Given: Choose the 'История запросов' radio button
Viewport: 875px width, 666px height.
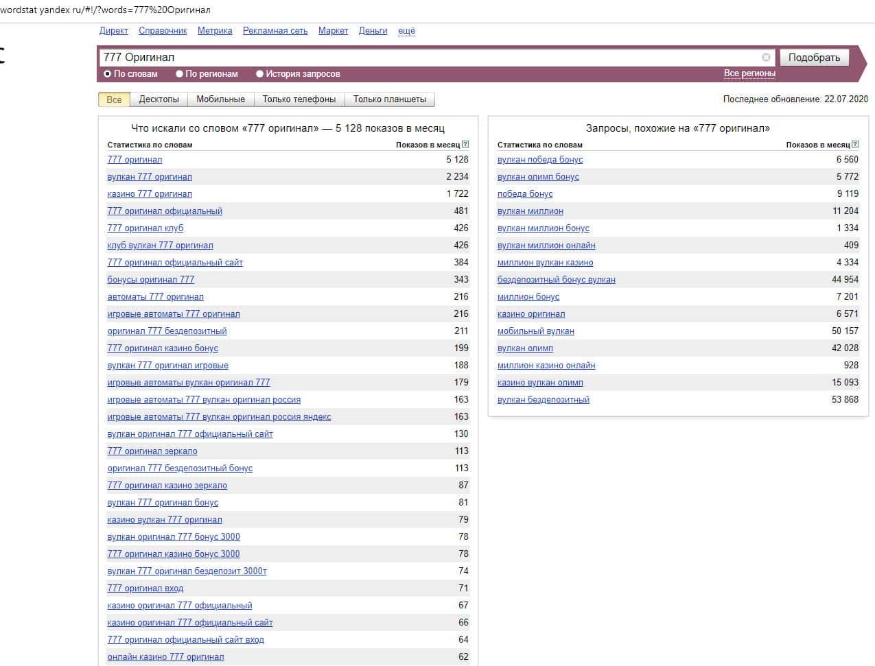Looking at the screenshot, I should (x=260, y=74).
